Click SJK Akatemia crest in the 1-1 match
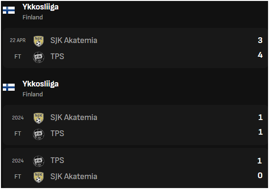 pyautogui.click(x=39, y=118)
